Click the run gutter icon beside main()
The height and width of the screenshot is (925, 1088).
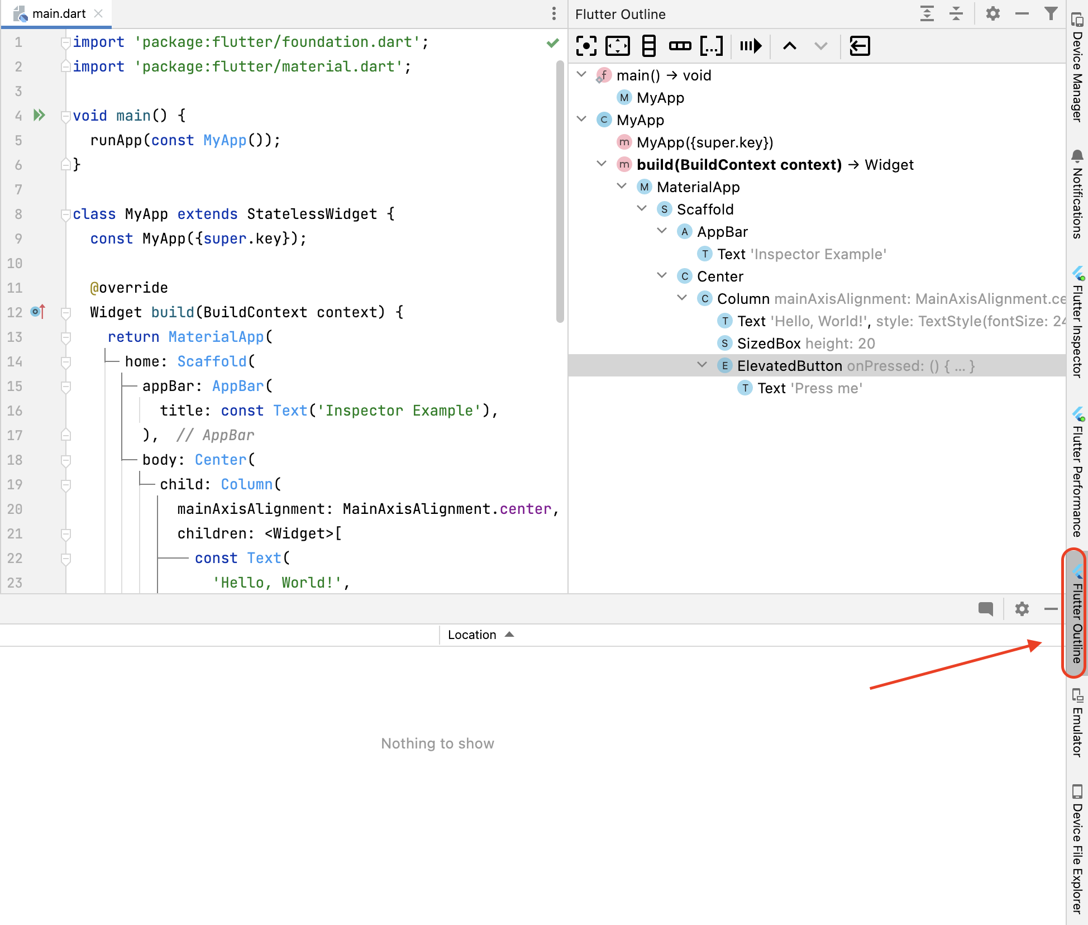(39, 116)
